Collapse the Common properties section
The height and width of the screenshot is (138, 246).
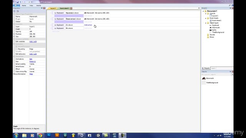14,24
